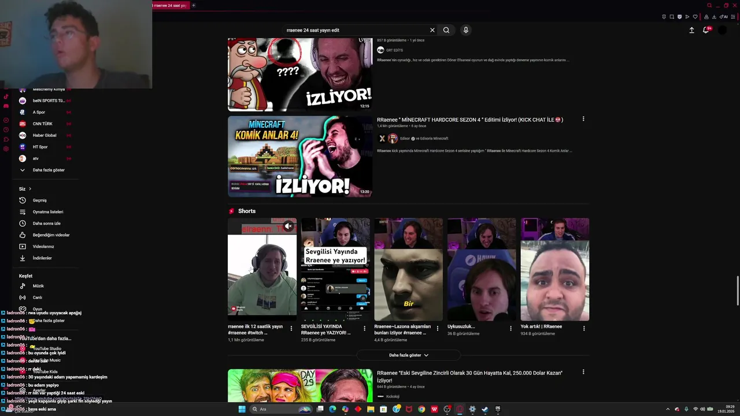The height and width of the screenshot is (416, 740).
Task: Open Müzik in Keşfet section
Action: click(x=38, y=286)
